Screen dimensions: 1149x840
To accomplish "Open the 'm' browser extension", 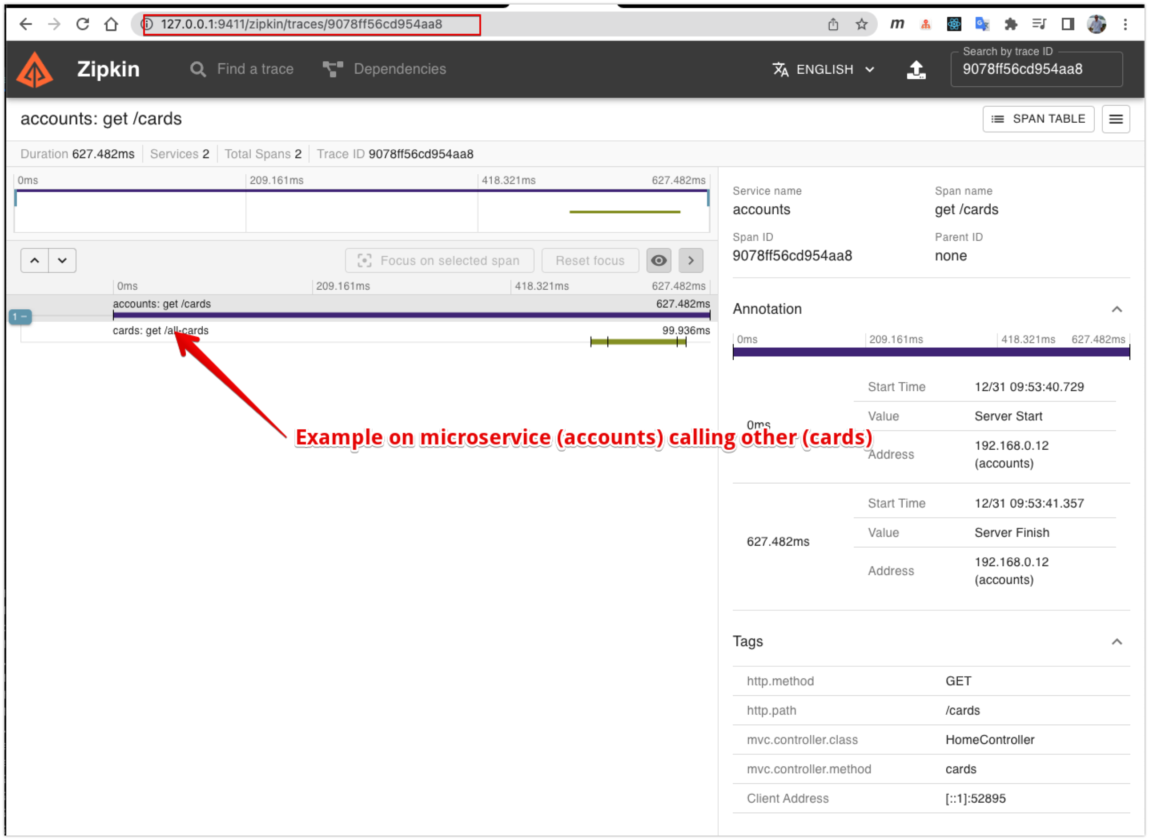I will coord(897,24).
